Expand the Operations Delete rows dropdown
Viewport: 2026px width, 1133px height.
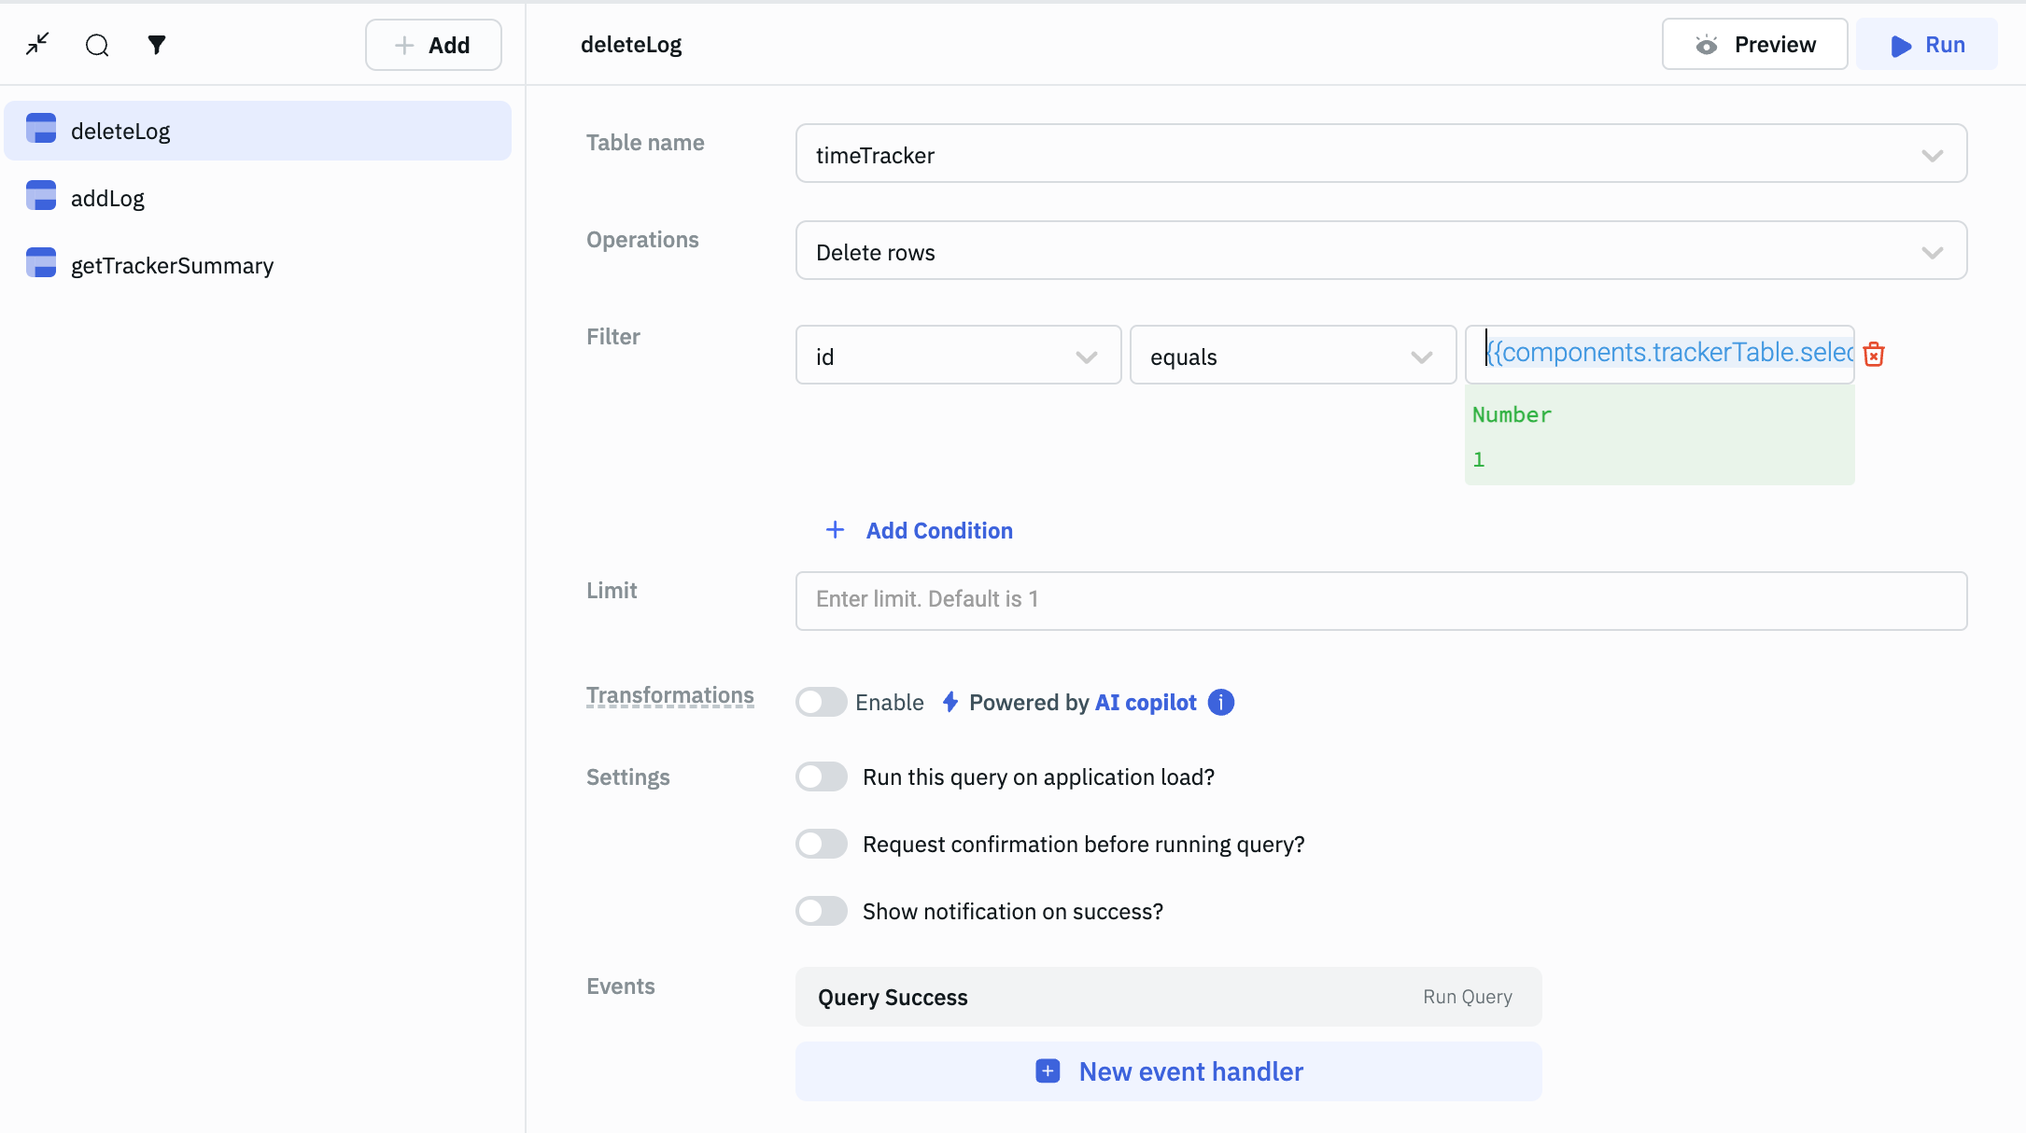(x=1380, y=251)
